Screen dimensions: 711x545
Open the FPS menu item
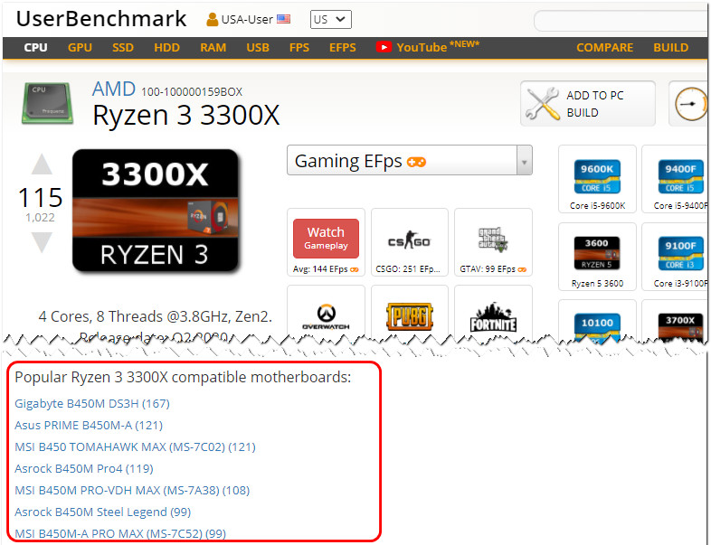[299, 48]
